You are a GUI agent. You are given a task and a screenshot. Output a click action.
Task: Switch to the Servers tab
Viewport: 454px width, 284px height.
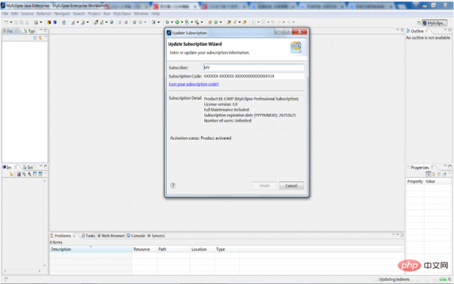click(x=156, y=236)
